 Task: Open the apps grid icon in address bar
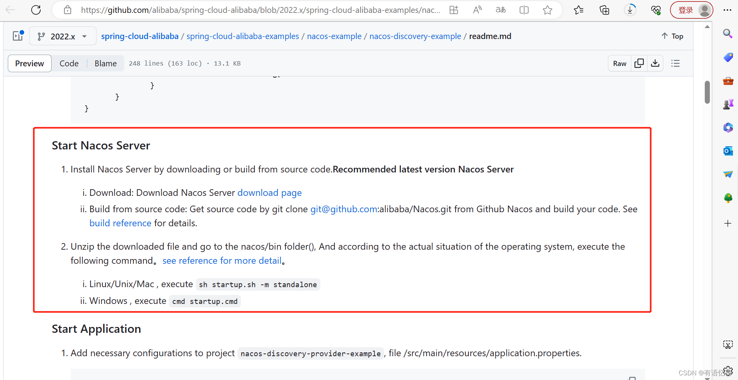coord(454,10)
